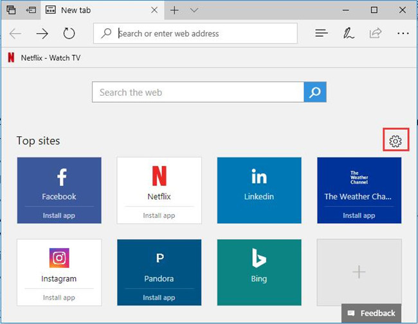Add notes with pen icon
Screen dimensions: 418x324
(x=349, y=33)
